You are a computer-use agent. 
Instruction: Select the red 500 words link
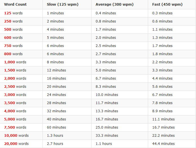(x=8, y=30)
